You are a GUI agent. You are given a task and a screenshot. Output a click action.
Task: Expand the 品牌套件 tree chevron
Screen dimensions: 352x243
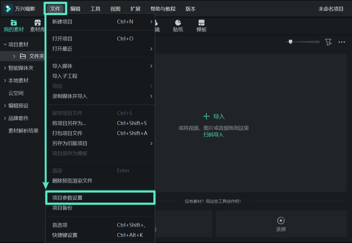(5, 118)
